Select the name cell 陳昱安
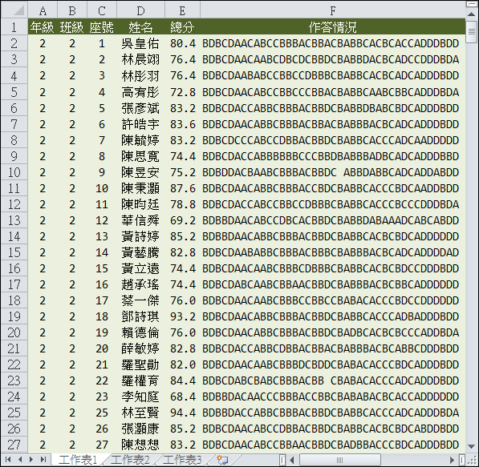This screenshot has width=479, height=467. pyautogui.click(x=140, y=172)
